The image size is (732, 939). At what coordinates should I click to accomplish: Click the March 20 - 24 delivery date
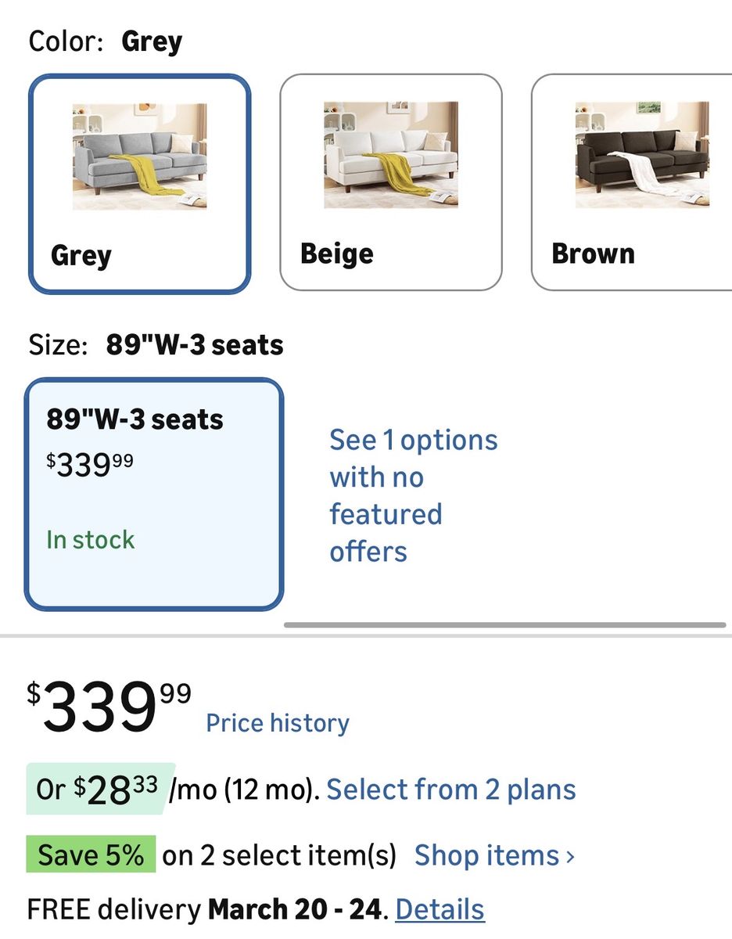[296, 909]
